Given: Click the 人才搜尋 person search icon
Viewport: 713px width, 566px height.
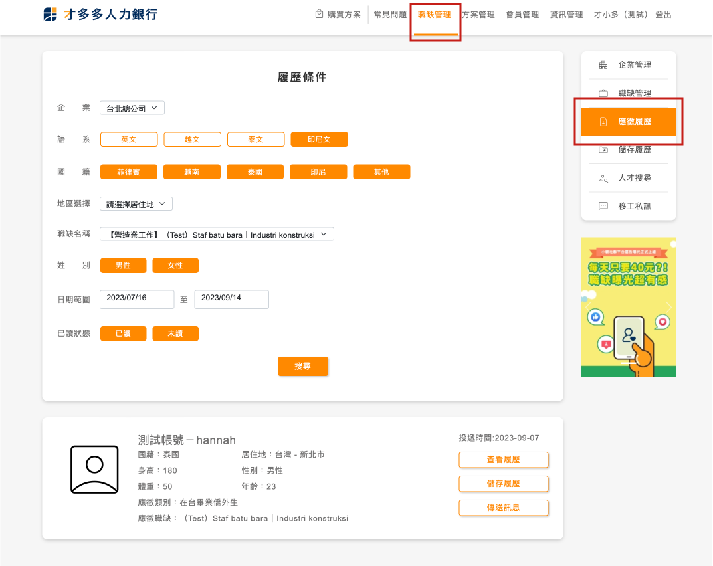Looking at the screenshot, I should coord(603,178).
